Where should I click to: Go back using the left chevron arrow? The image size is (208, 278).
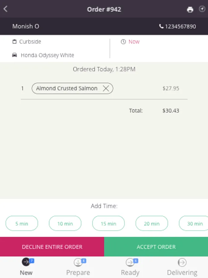coord(5,9)
